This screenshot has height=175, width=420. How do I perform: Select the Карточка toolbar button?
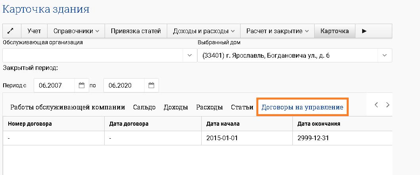[x=334, y=31]
